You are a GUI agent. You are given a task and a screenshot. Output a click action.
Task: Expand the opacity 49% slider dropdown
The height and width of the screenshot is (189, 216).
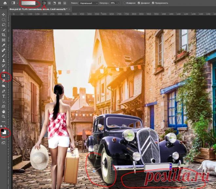(x=117, y=3)
